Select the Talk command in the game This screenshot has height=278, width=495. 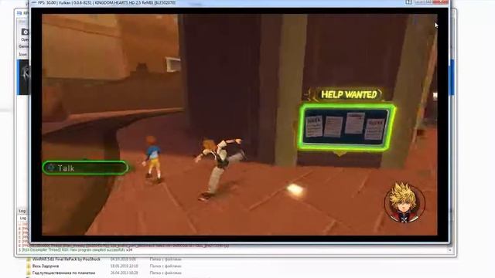click(x=85, y=168)
